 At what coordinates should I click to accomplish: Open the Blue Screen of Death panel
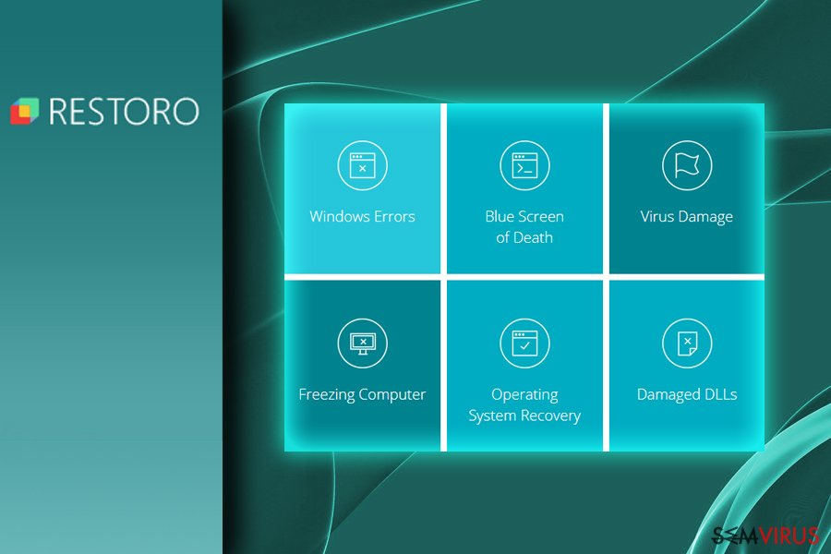coord(524,189)
